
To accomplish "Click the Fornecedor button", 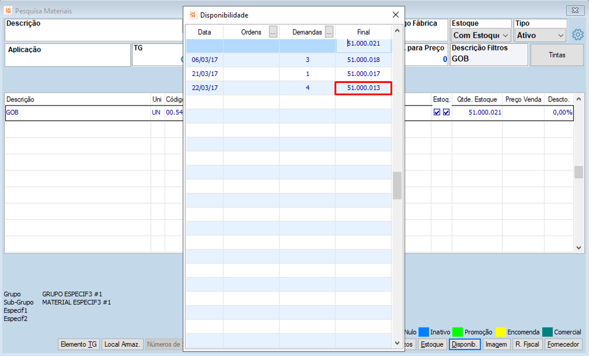I will pos(563,344).
